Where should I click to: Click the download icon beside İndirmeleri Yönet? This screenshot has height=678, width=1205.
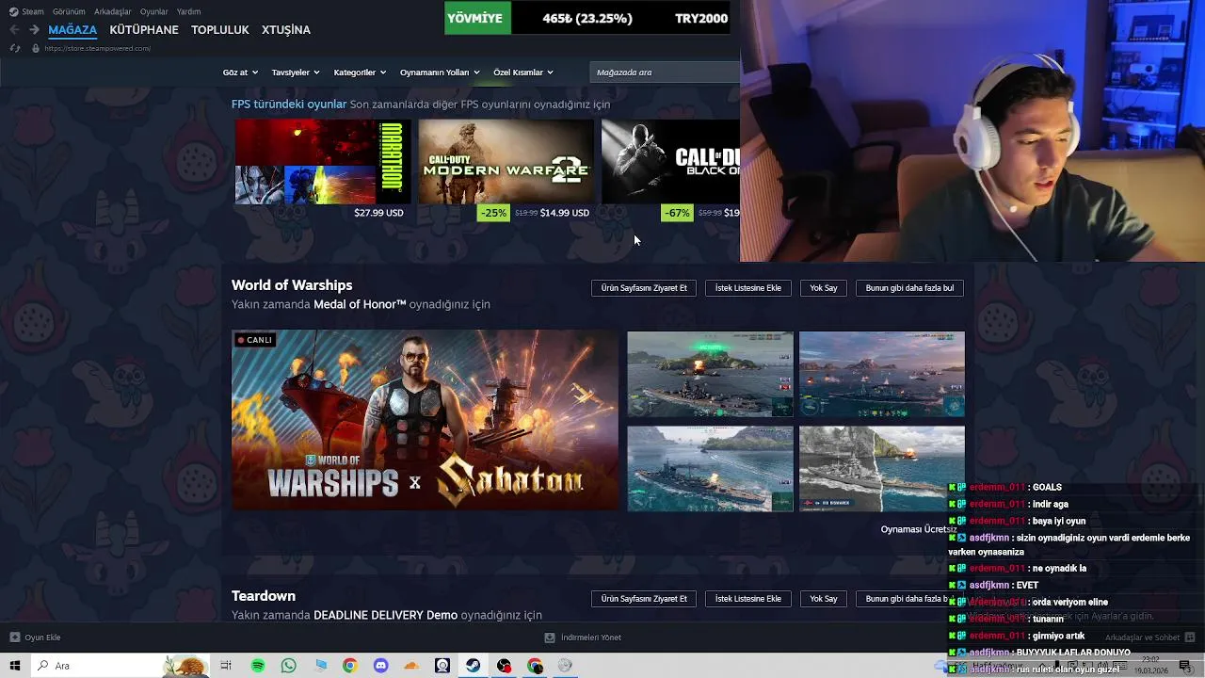click(551, 638)
